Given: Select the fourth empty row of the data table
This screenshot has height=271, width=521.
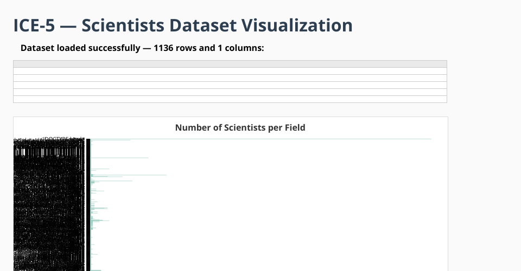Looking at the screenshot, I should point(230,92).
